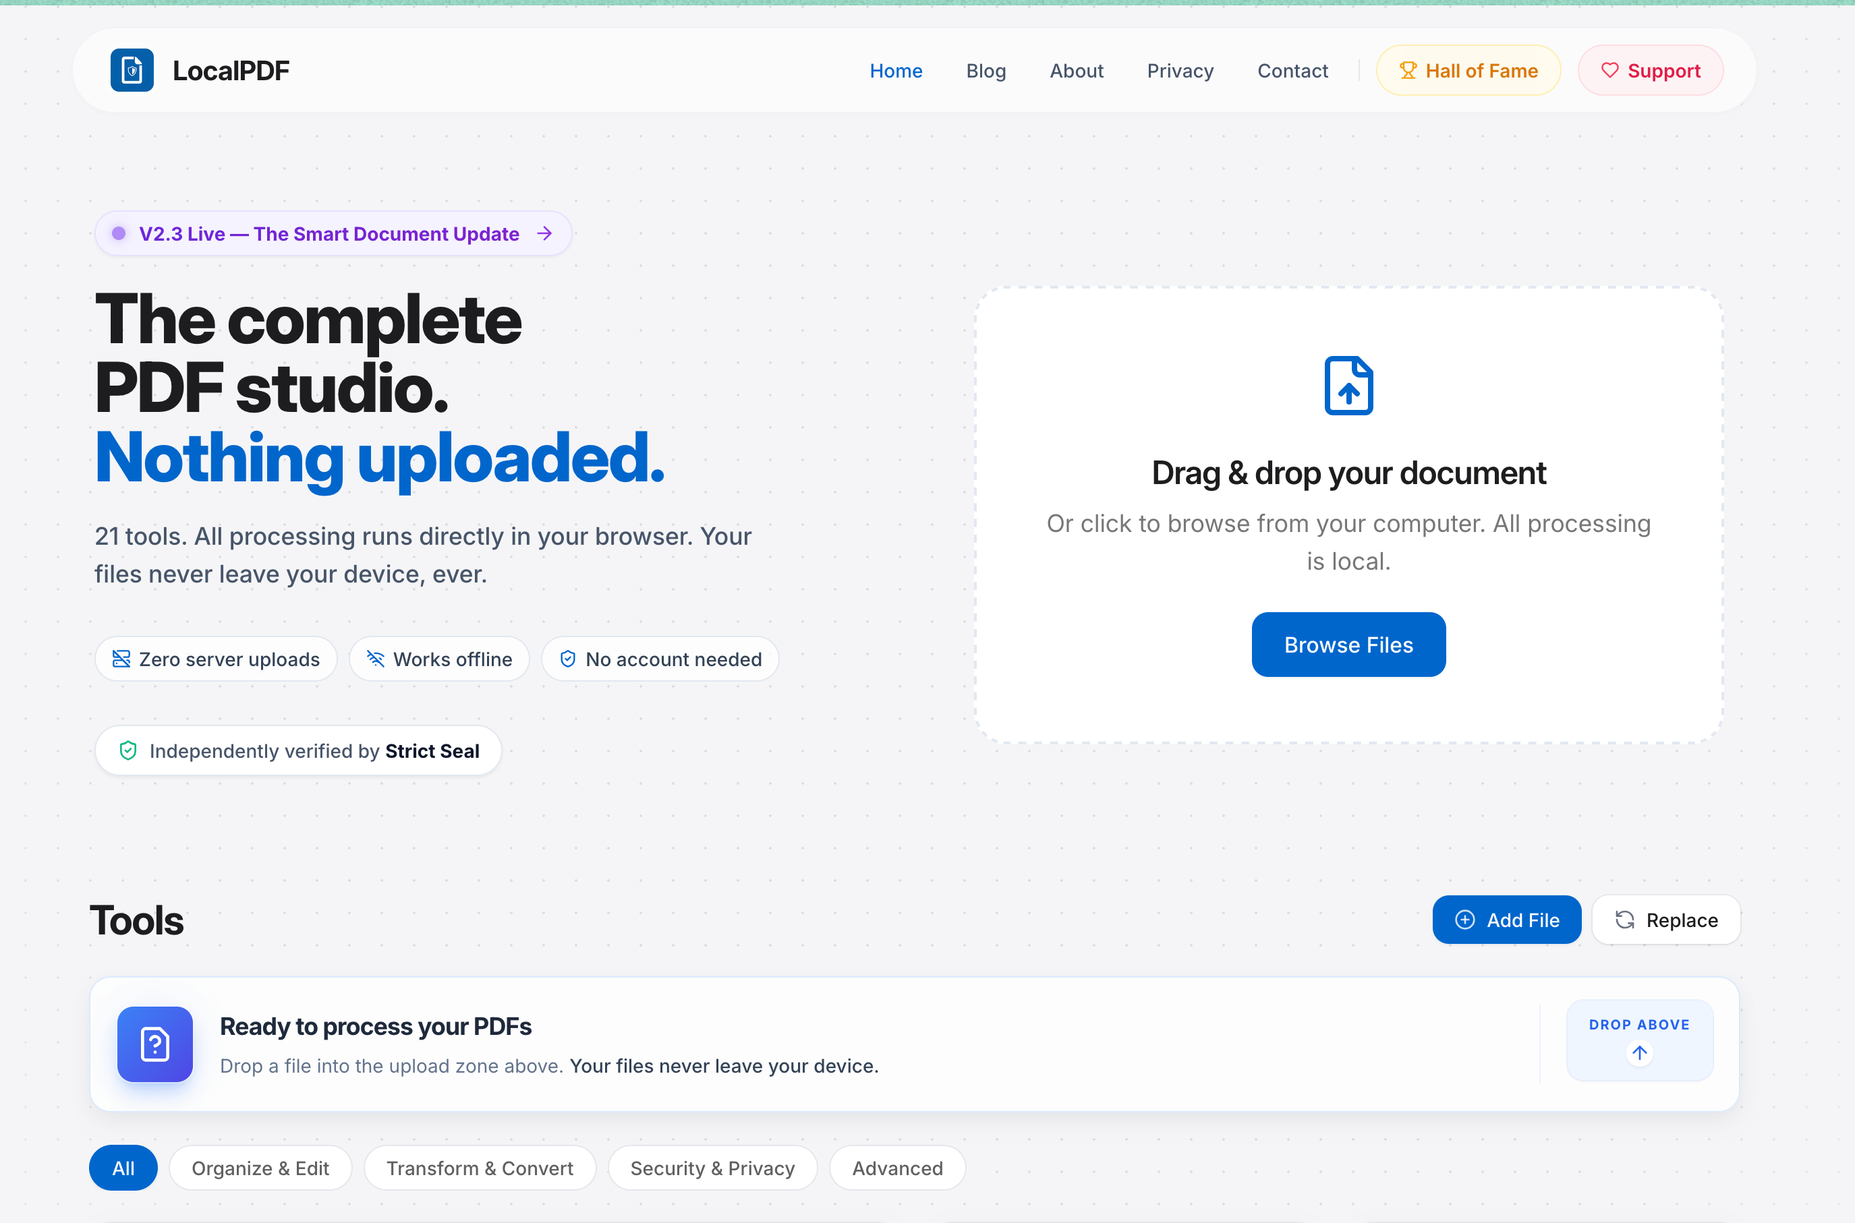Show Security & Privacy tools
This screenshot has width=1855, height=1223.
click(x=712, y=1168)
